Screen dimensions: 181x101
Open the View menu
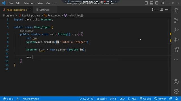[40, 3]
